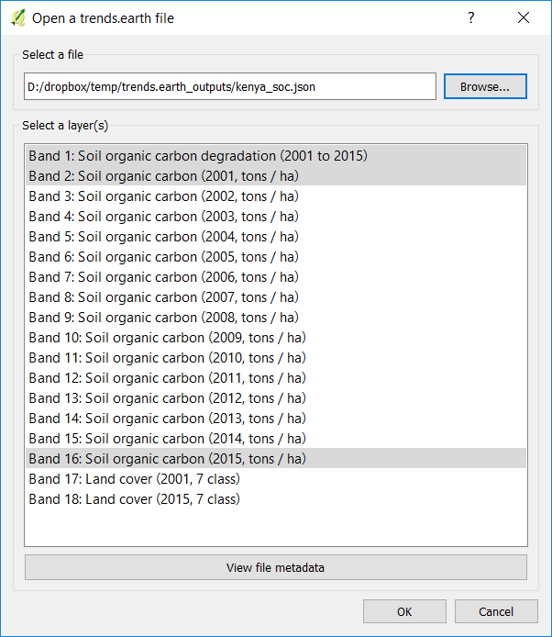
Task: Select Band 7: Soil organic carbon 2006
Action: [x=276, y=277]
